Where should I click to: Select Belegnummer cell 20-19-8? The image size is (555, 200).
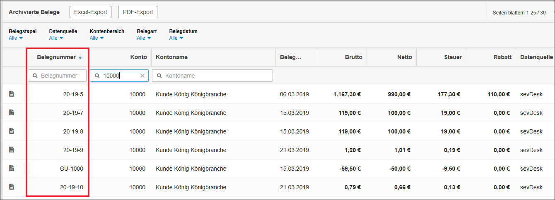tap(73, 131)
